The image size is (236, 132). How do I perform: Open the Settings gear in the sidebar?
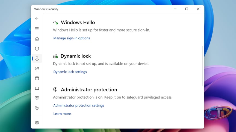[x=37, y=122]
